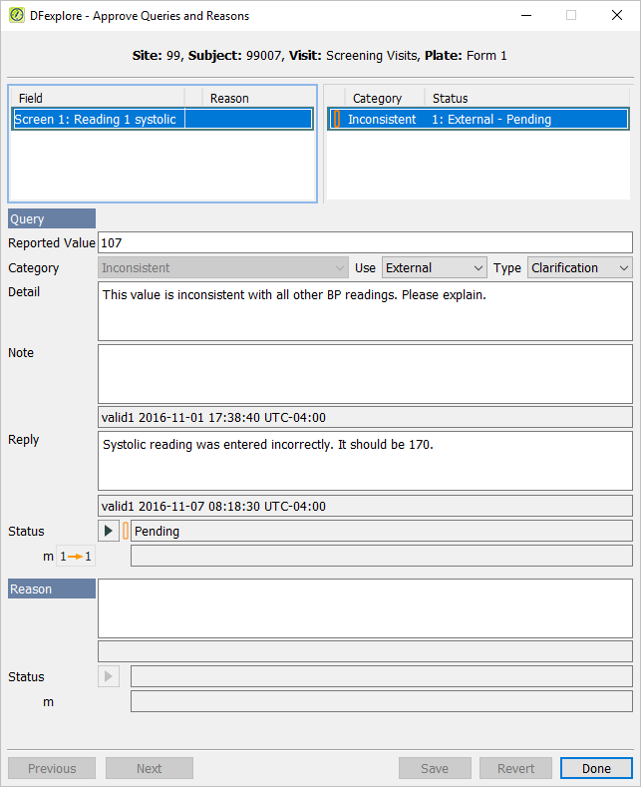Viewport: 641px width, 787px height.
Task: Click the Reason status play arrow button
Action: coord(109,676)
